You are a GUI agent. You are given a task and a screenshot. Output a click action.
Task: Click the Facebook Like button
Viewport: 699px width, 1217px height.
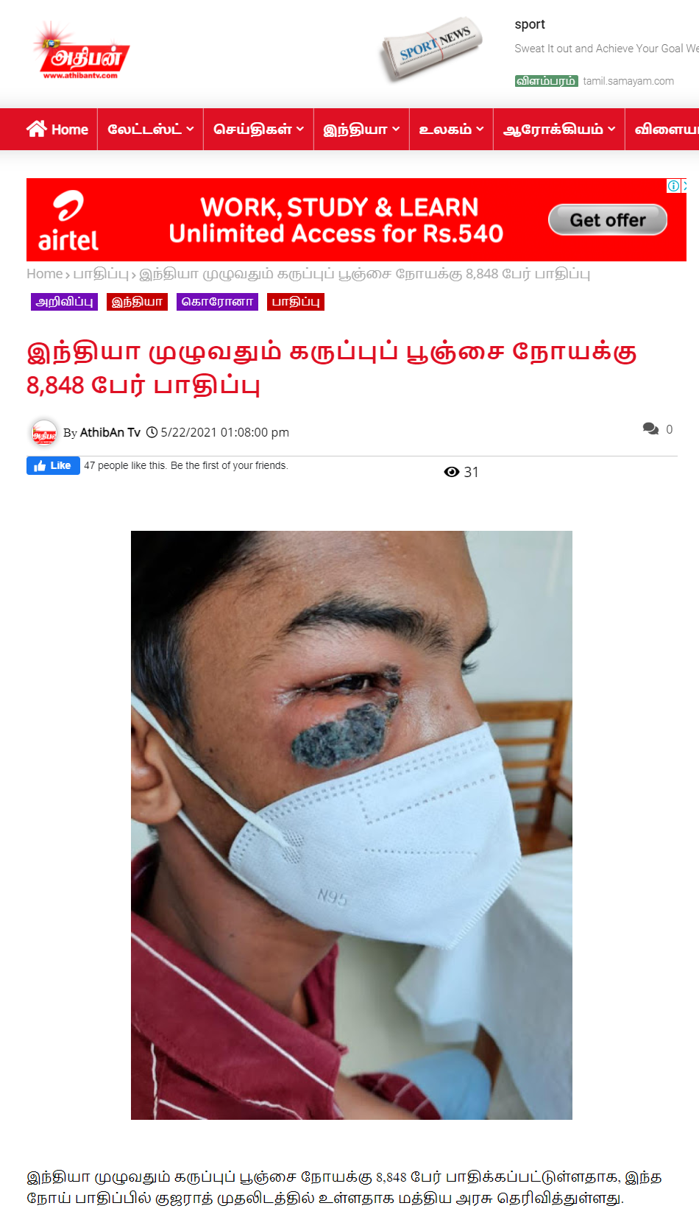53,465
